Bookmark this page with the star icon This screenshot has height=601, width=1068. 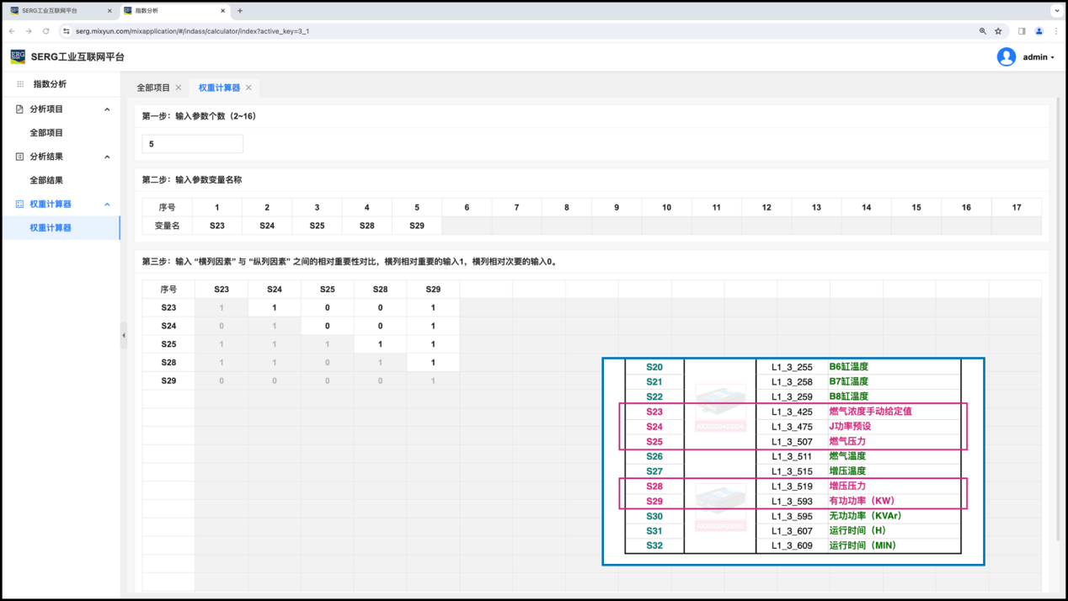pos(998,31)
